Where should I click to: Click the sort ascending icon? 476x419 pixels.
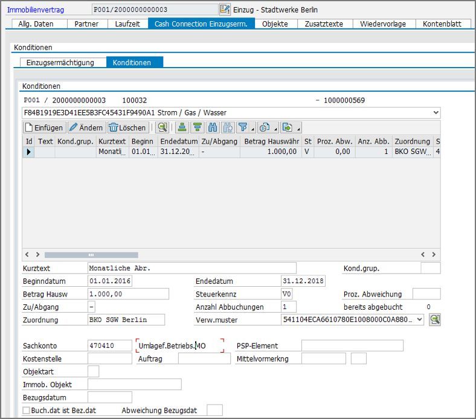181,127
